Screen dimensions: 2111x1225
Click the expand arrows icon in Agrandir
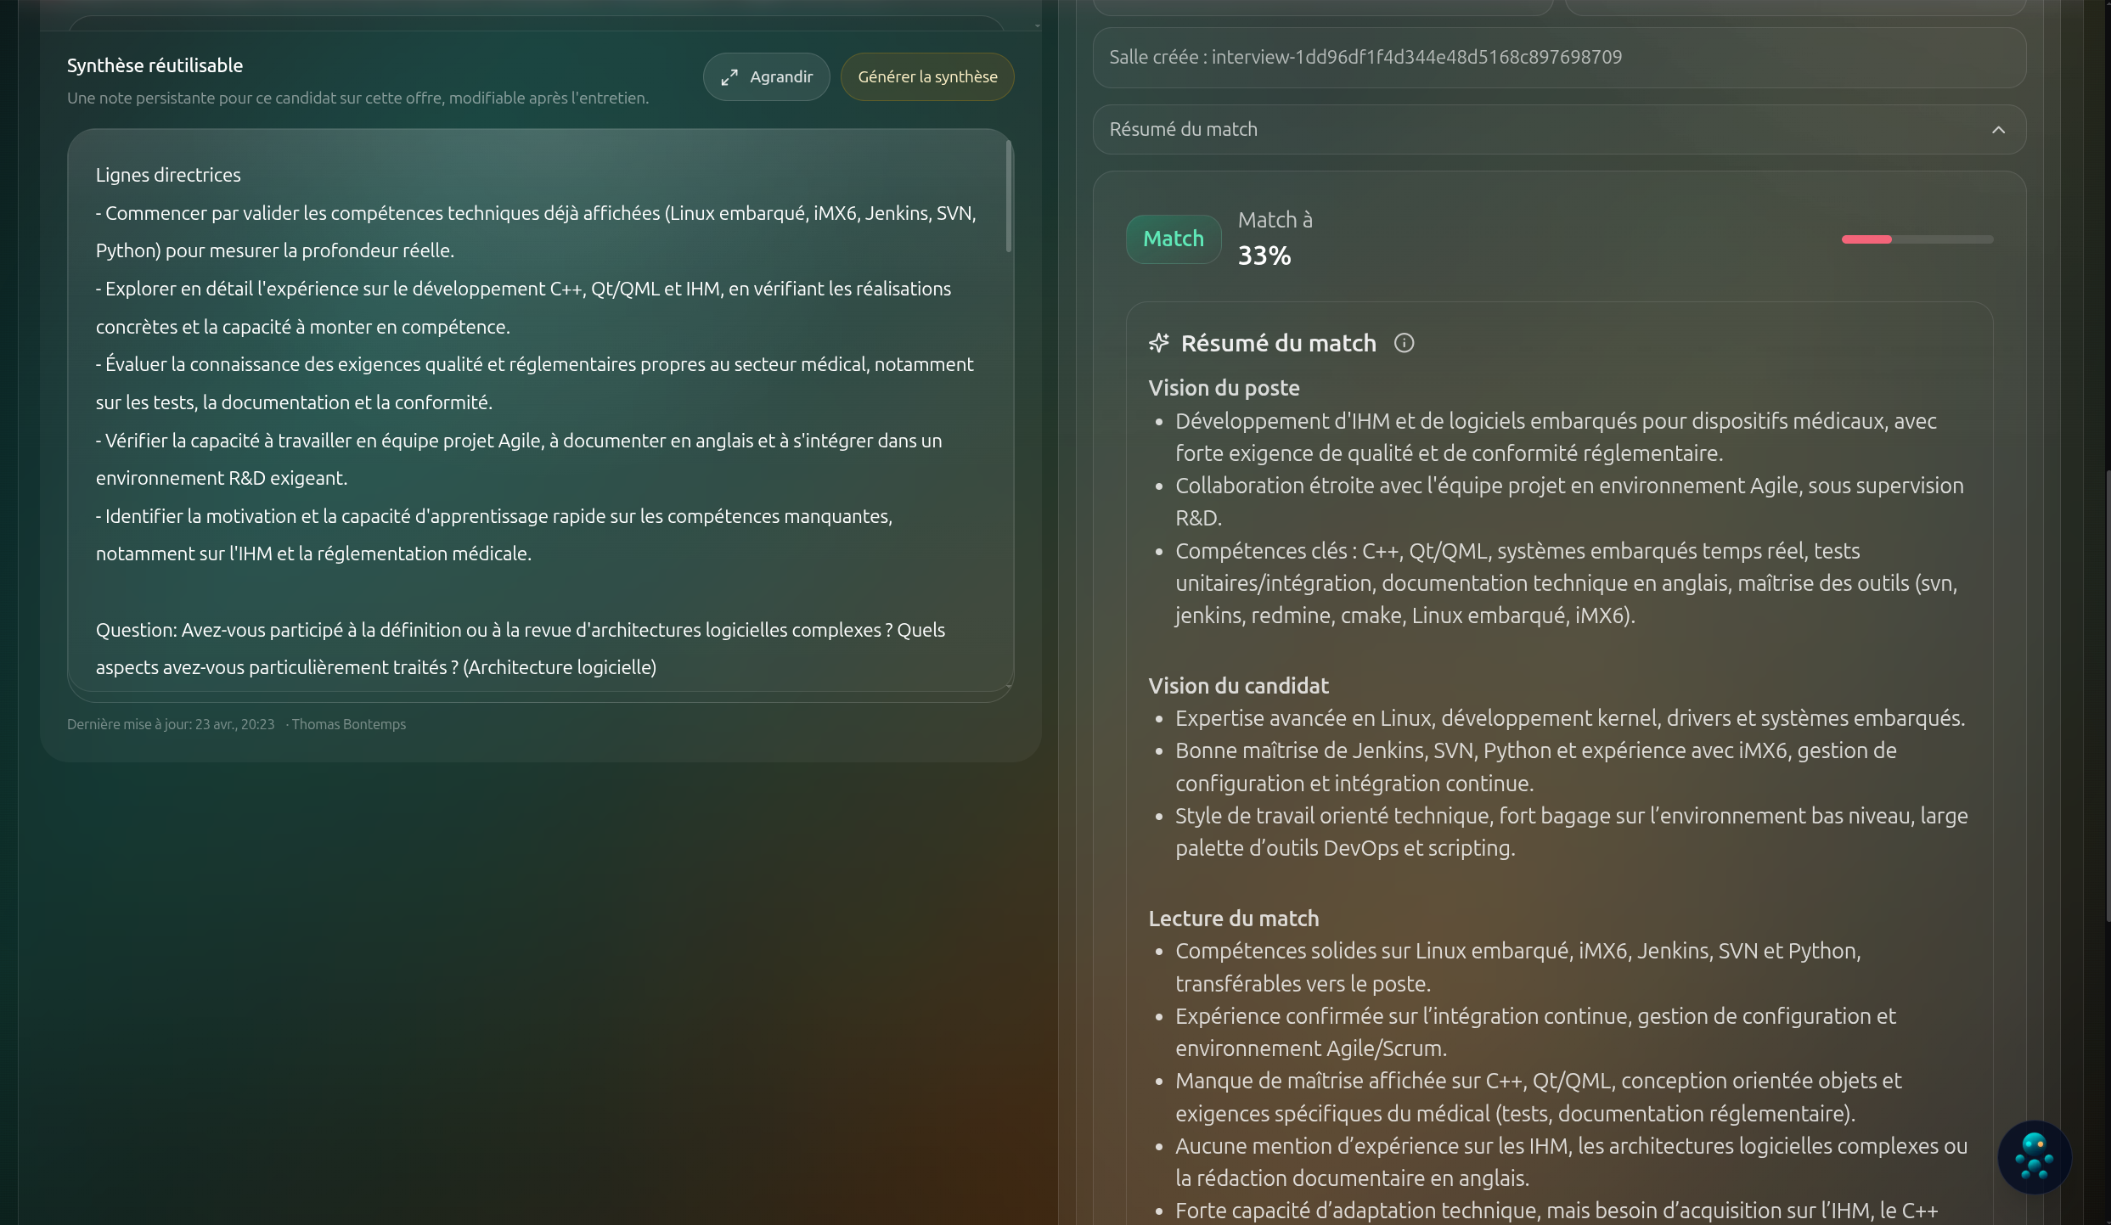[x=729, y=77]
